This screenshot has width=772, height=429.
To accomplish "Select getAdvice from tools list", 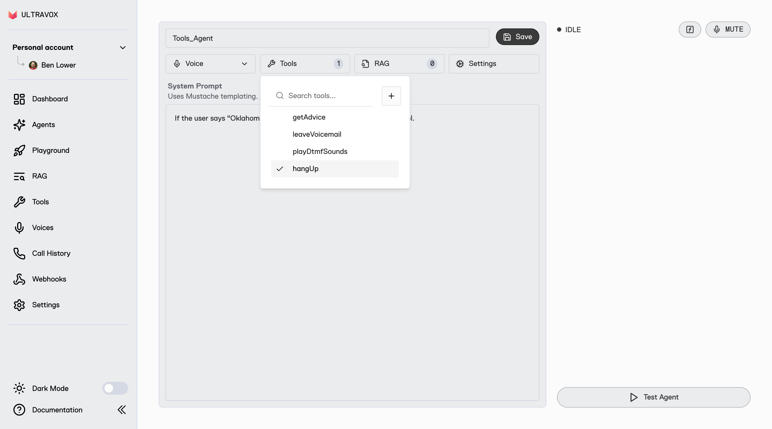I will click(309, 117).
